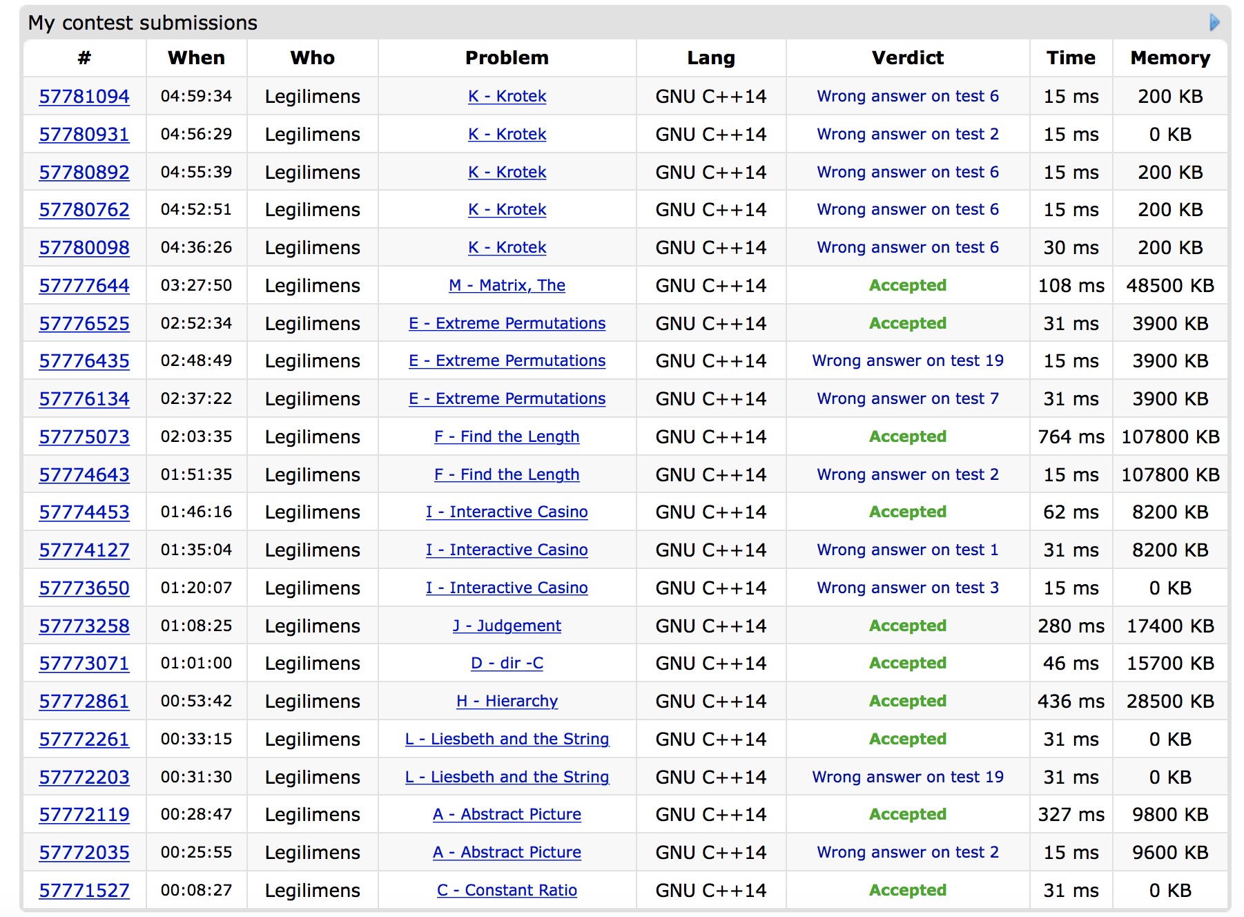
Task: Open submission 57777644
Action: pyautogui.click(x=84, y=286)
